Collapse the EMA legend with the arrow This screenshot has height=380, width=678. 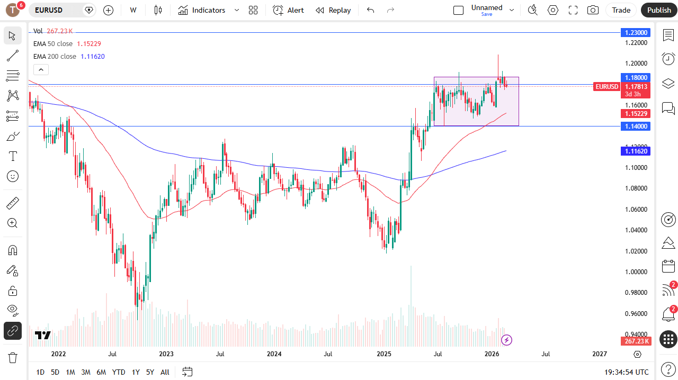click(41, 69)
